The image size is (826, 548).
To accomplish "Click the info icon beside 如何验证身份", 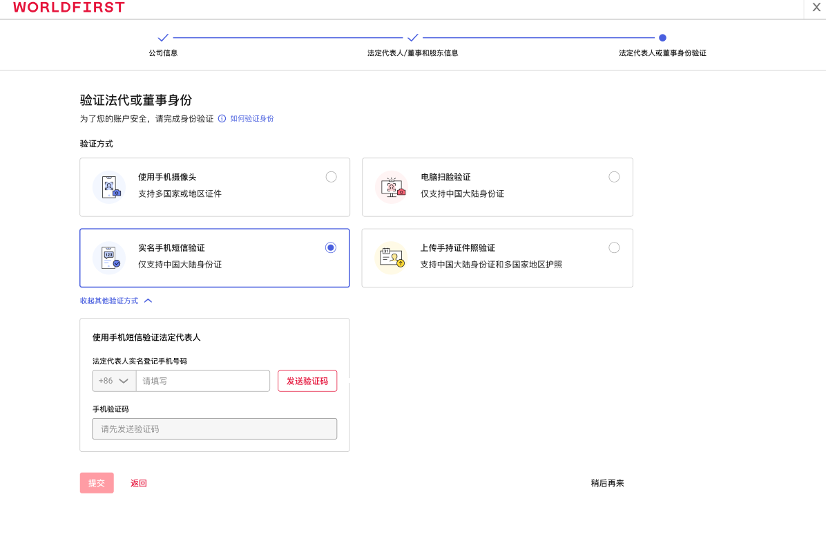I will click(220, 118).
